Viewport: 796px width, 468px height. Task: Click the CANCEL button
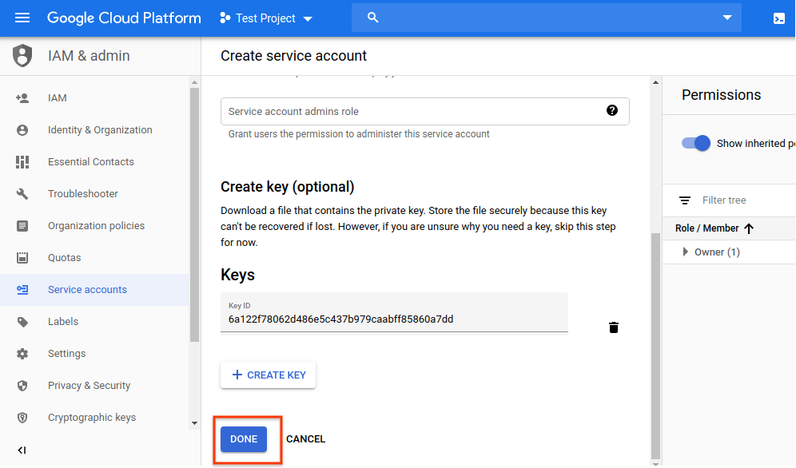tap(305, 439)
